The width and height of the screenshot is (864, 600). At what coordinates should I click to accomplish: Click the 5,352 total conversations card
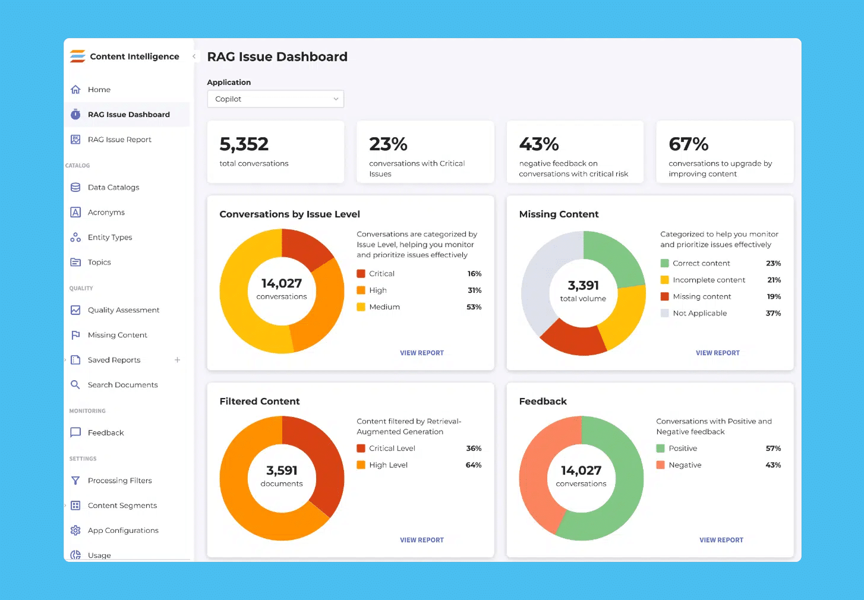pos(275,152)
